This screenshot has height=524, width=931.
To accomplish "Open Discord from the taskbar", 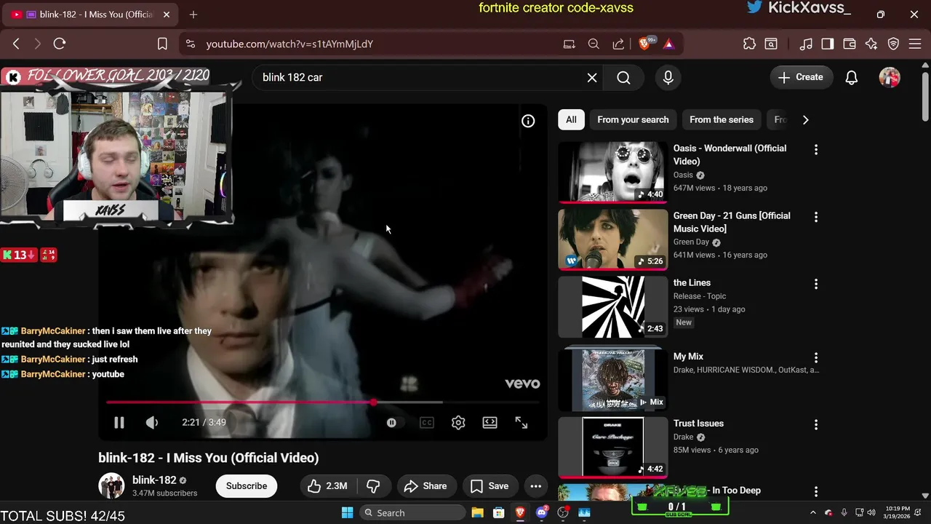I will coord(541,512).
